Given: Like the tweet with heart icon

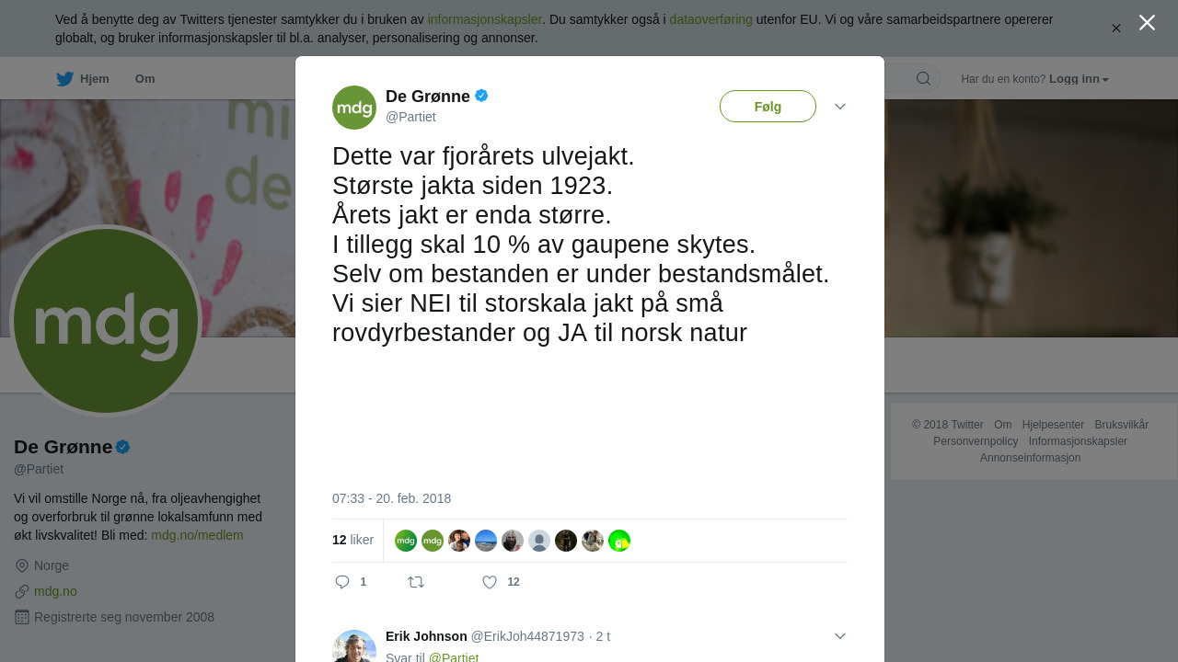Looking at the screenshot, I should [490, 582].
